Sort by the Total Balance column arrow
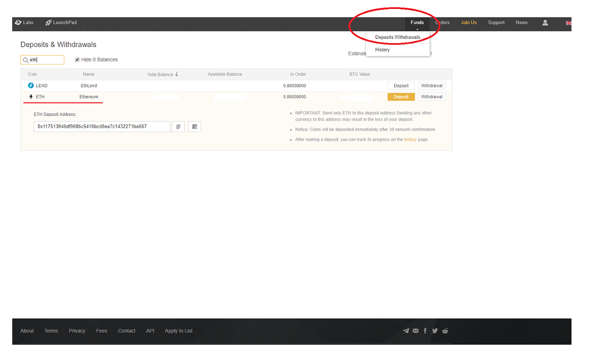This screenshot has width=597, height=358. click(177, 74)
